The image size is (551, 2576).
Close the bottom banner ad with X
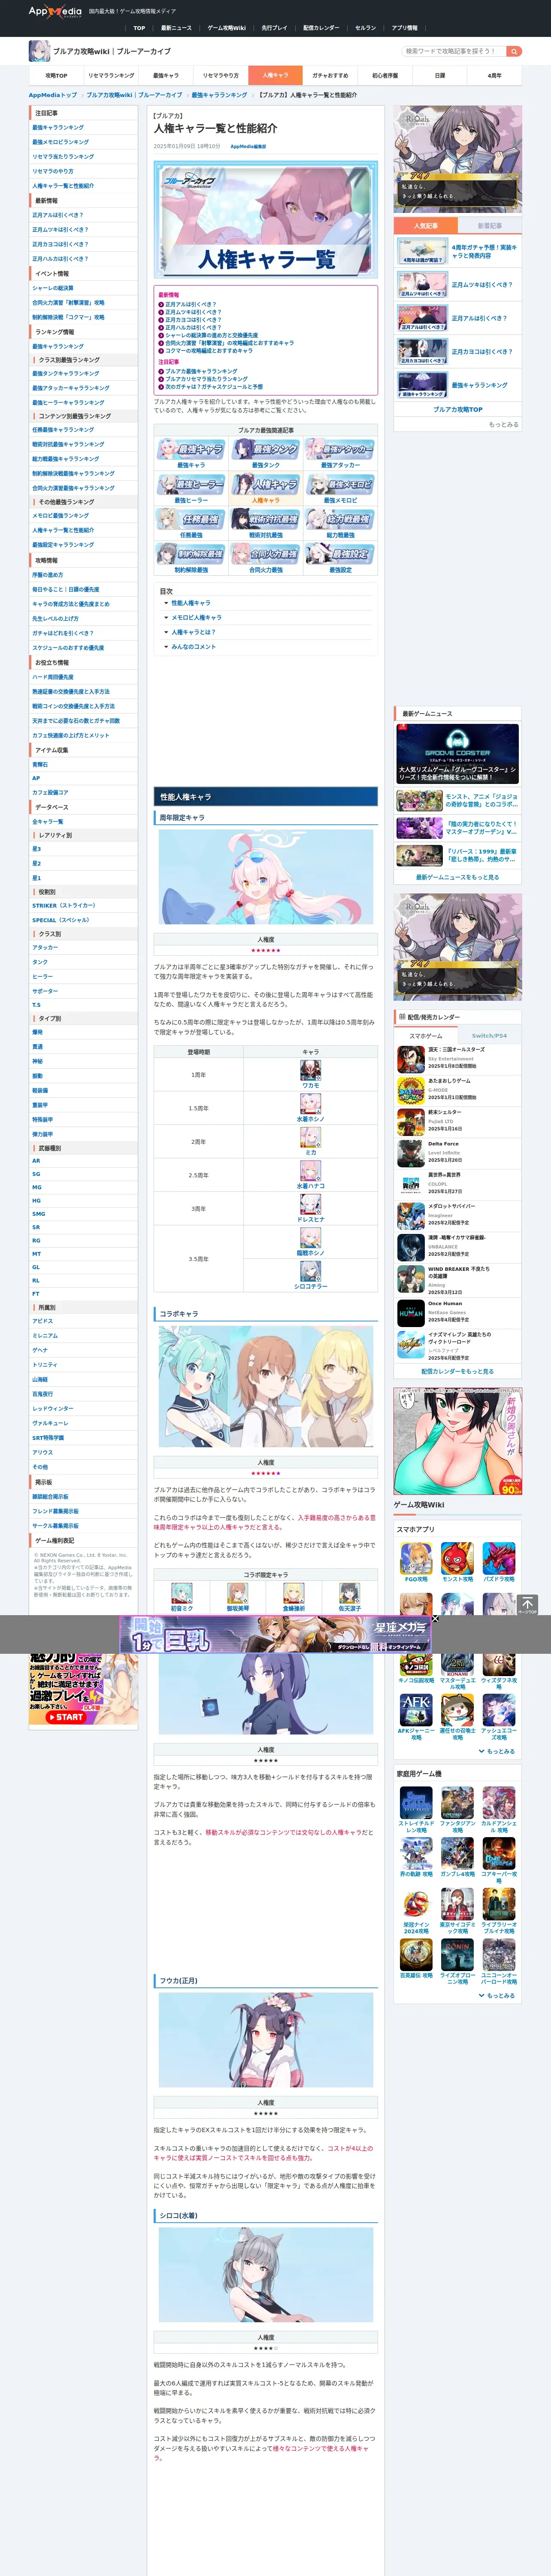(x=435, y=1619)
